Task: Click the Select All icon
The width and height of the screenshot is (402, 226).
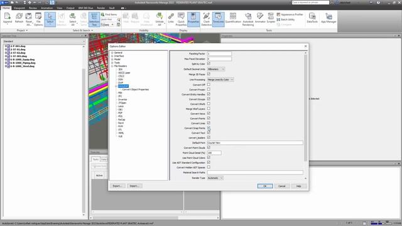Action: [73, 19]
